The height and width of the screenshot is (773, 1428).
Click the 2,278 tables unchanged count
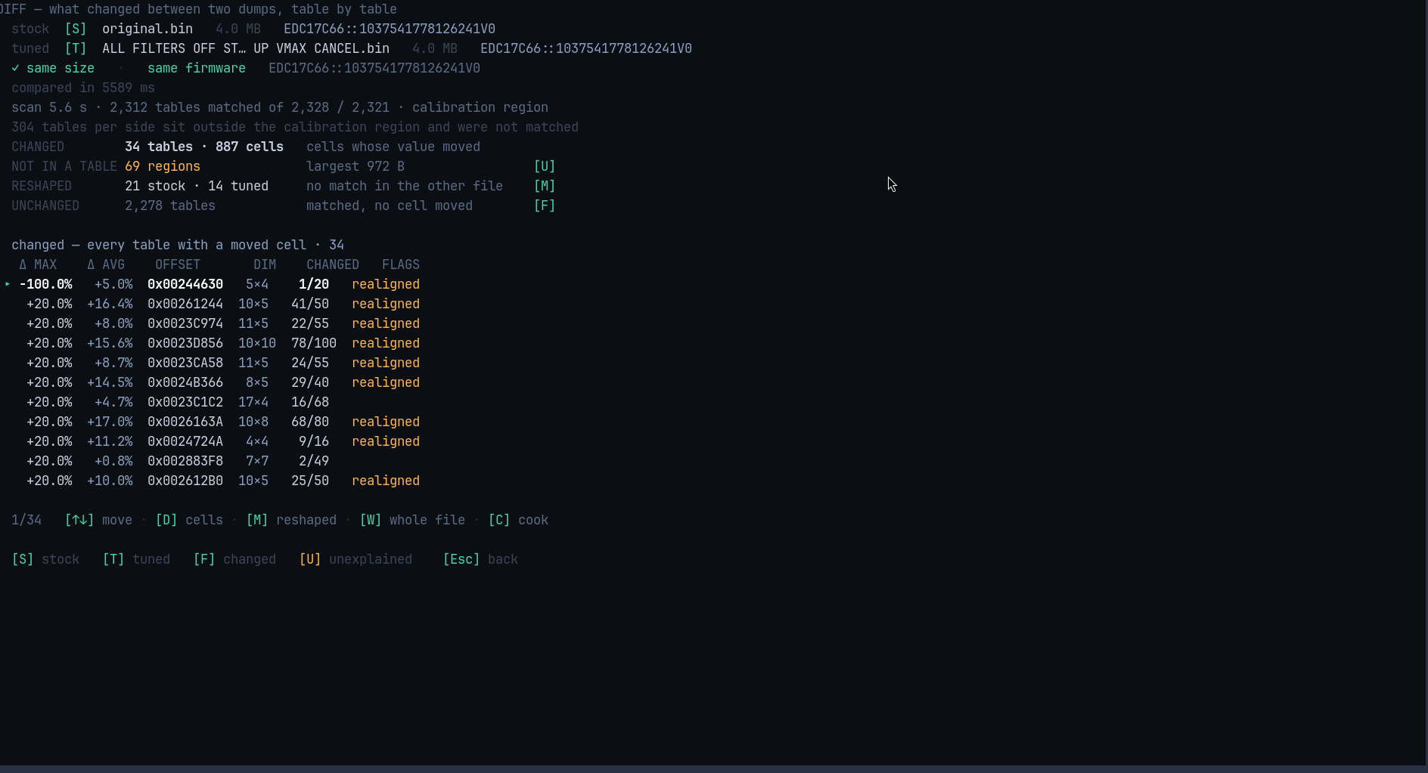click(170, 206)
